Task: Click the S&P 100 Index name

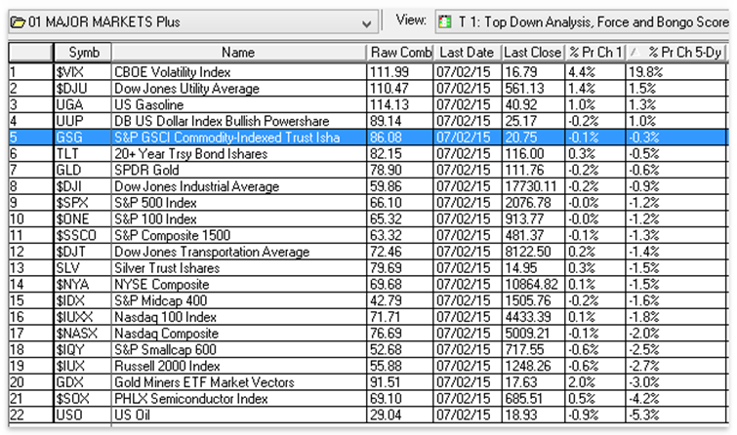Action: (x=155, y=218)
